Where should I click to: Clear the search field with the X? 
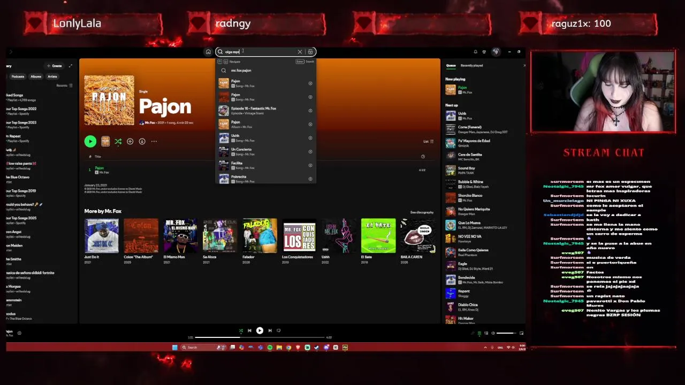click(x=300, y=52)
